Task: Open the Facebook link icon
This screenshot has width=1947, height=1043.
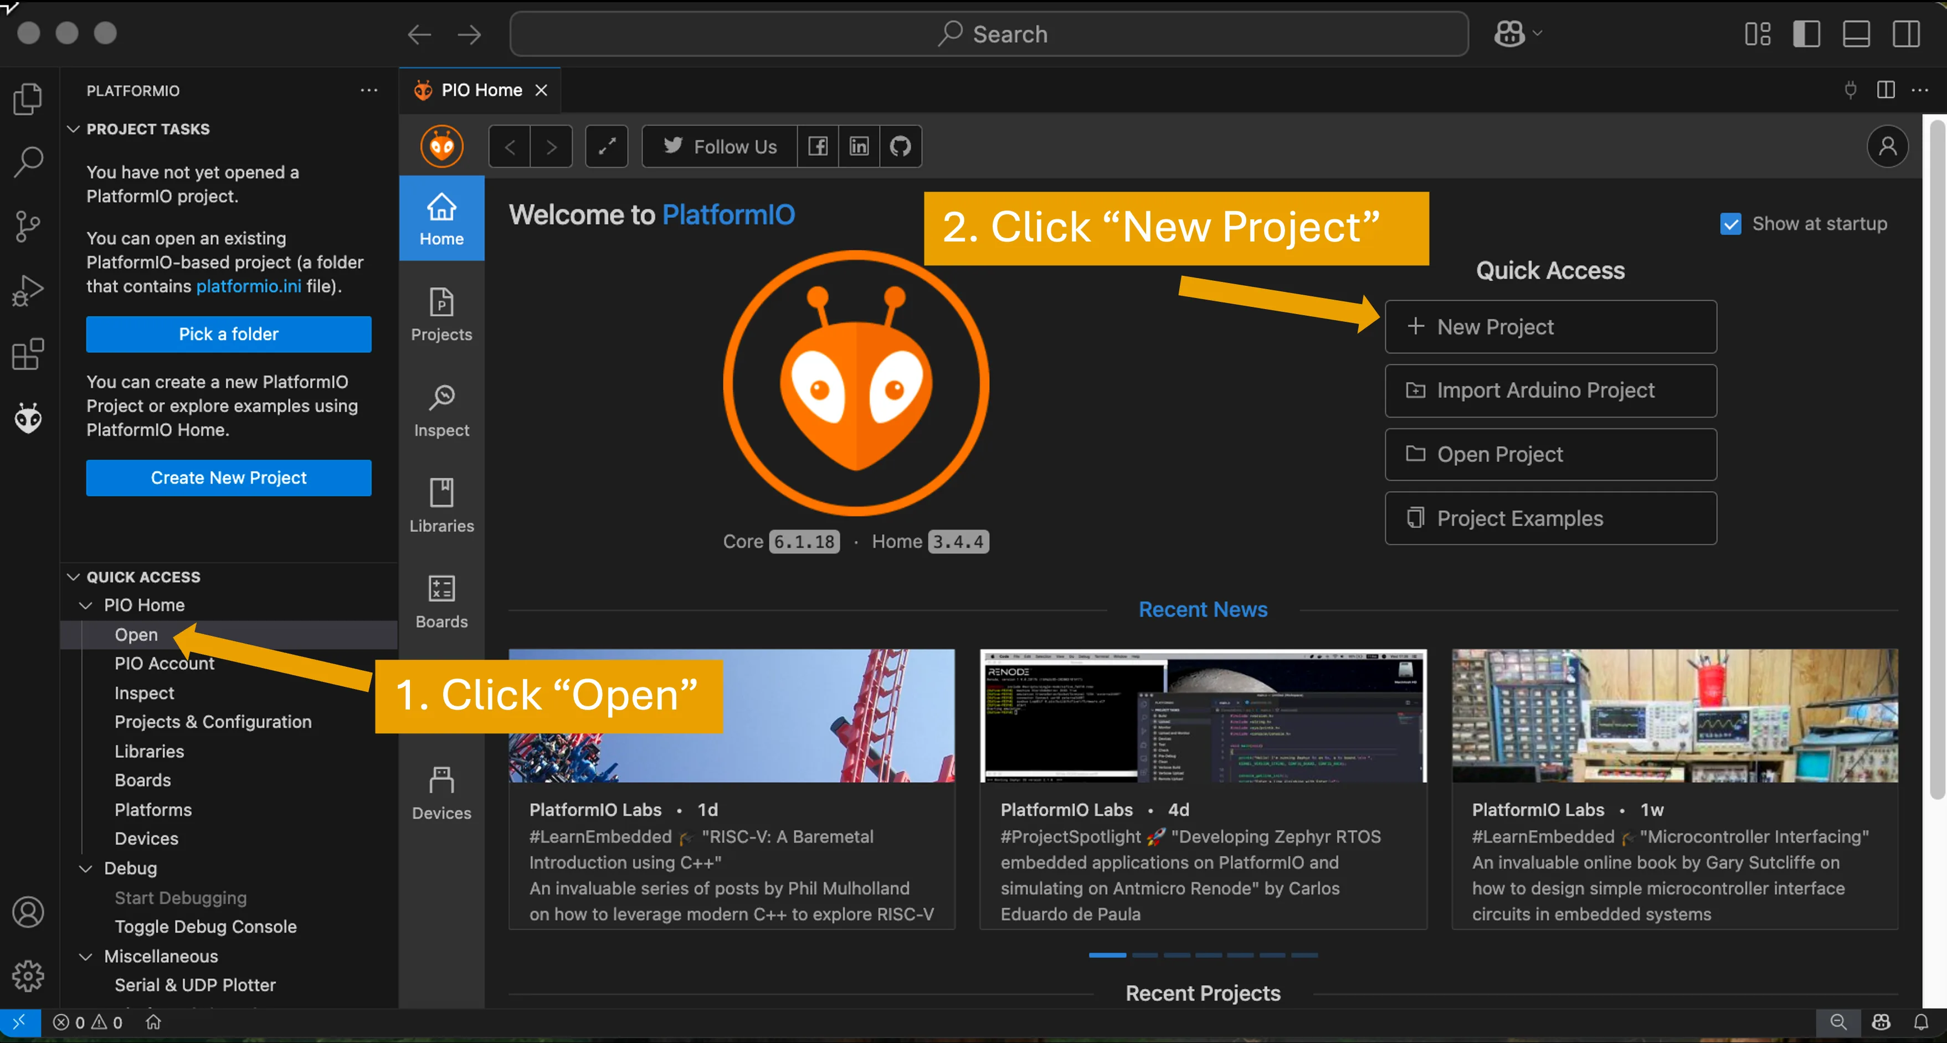Action: [x=818, y=147]
